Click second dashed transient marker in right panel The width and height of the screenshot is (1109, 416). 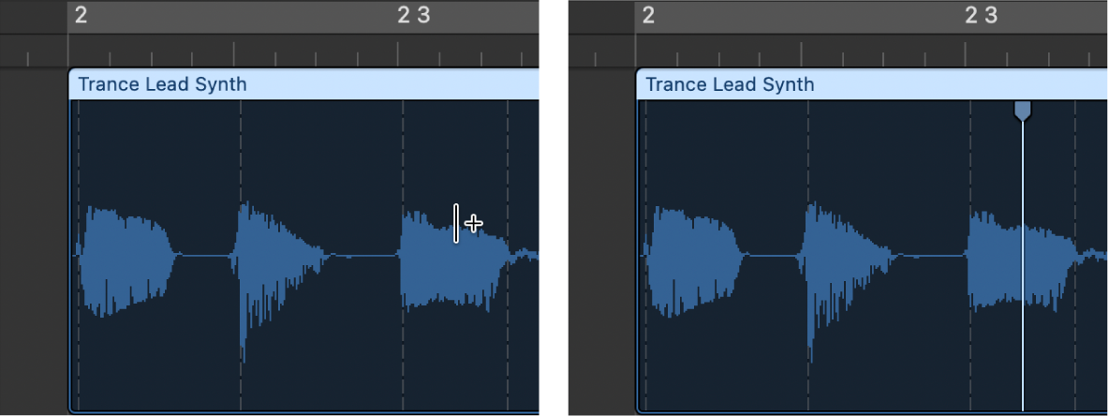(808, 150)
